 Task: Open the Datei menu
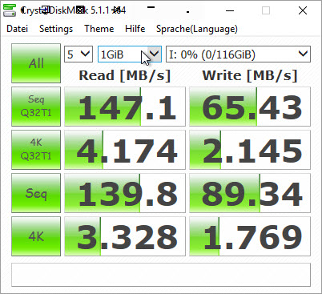click(x=17, y=29)
